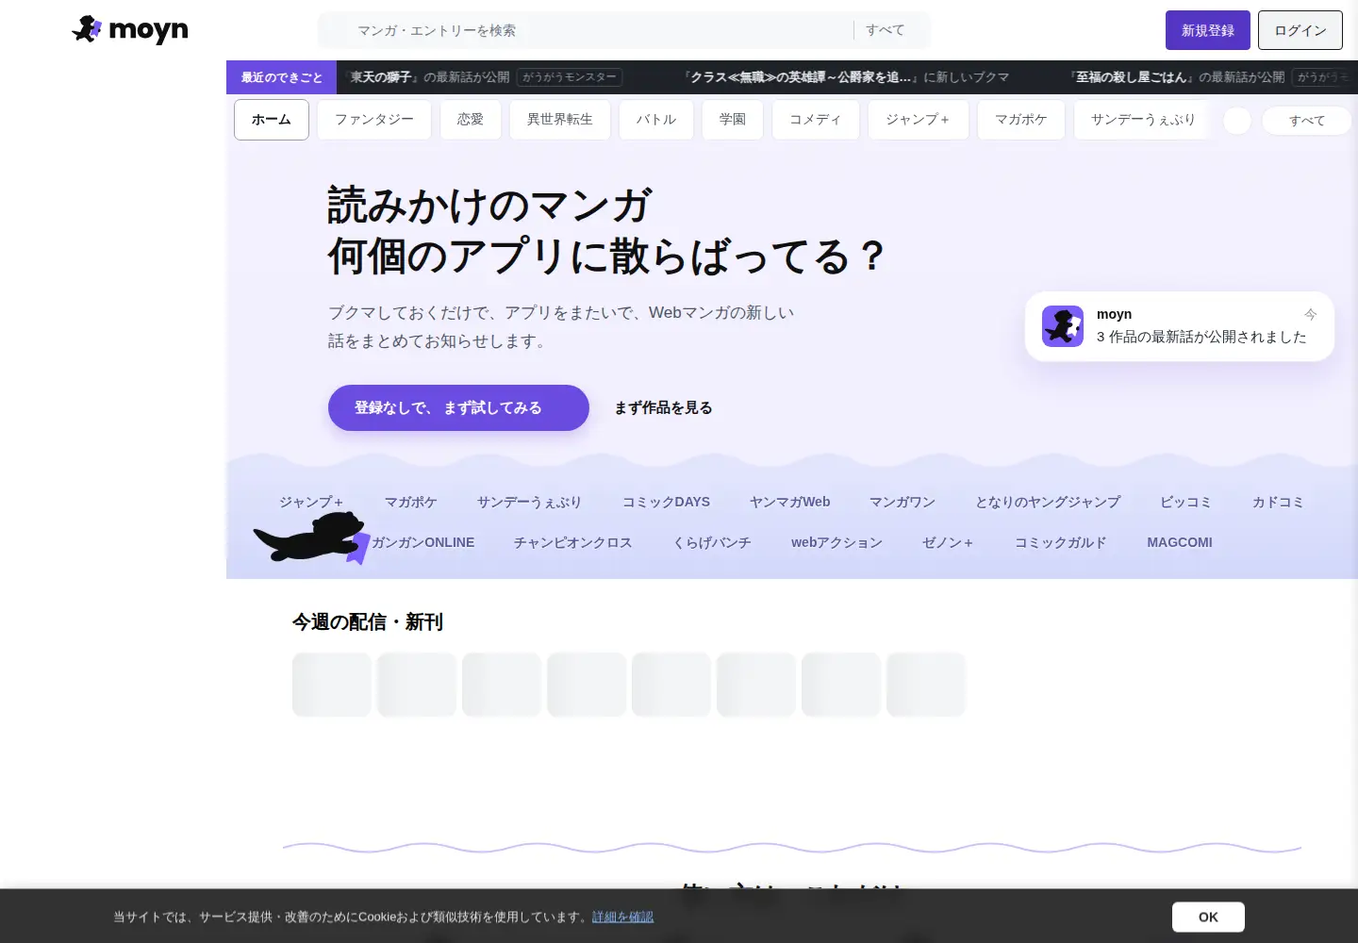Click ジャンプ+ in the service list

click(x=311, y=502)
